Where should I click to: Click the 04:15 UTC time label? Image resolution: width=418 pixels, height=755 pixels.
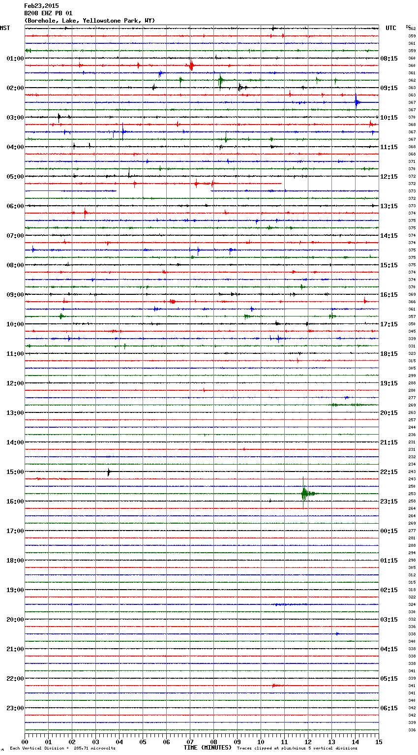click(x=389, y=649)
